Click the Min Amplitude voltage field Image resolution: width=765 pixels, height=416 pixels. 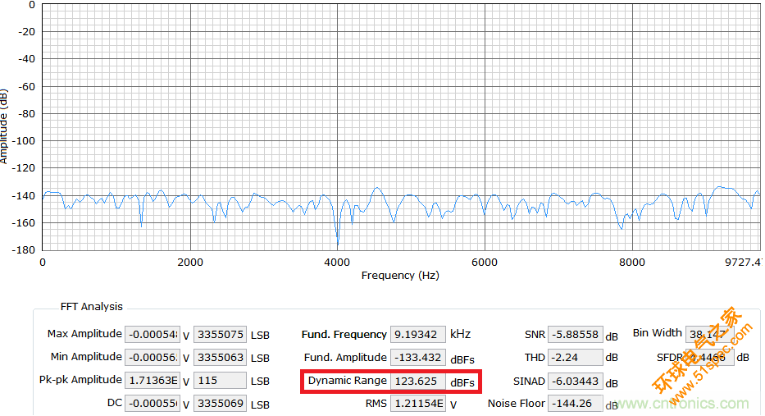coord(153,358)
